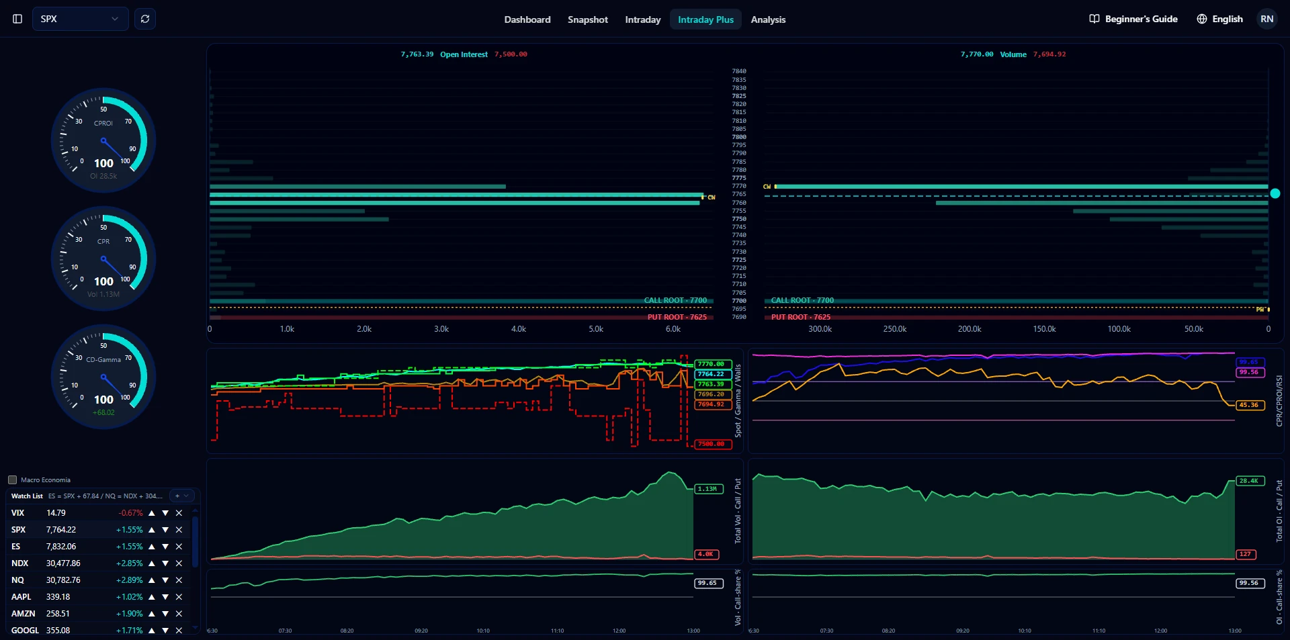The width and height of the screenshot is (1290, 640).
Task: Click the 45.36 RSI value tag
Action: (x=1250, y=405)
